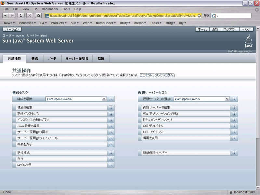This screenshot has height=195, width=260.
Task: Click the Stop loading X icon
Action: (30, 16)
